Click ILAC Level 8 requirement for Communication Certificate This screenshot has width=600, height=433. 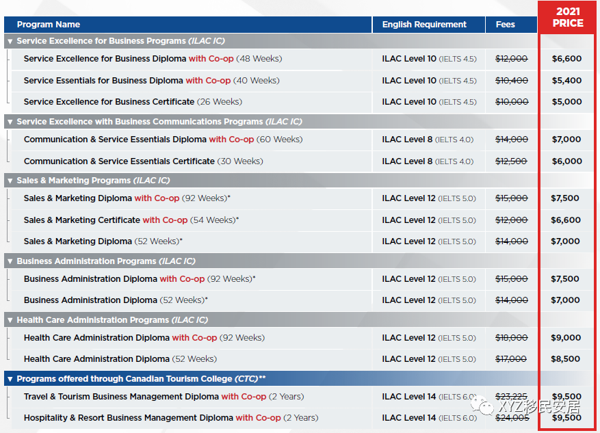[428, 161]
